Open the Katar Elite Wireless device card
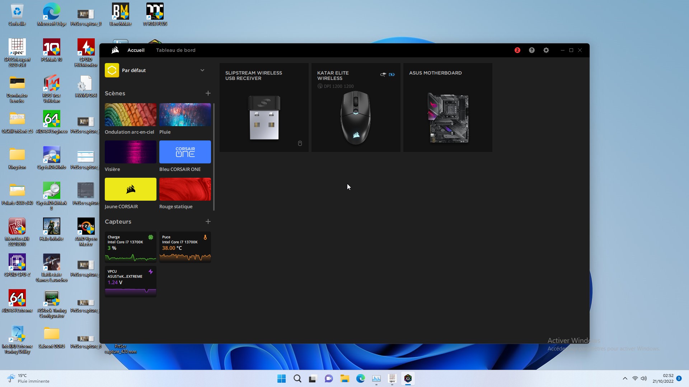The image size is (689, 387). pos(356,107)
